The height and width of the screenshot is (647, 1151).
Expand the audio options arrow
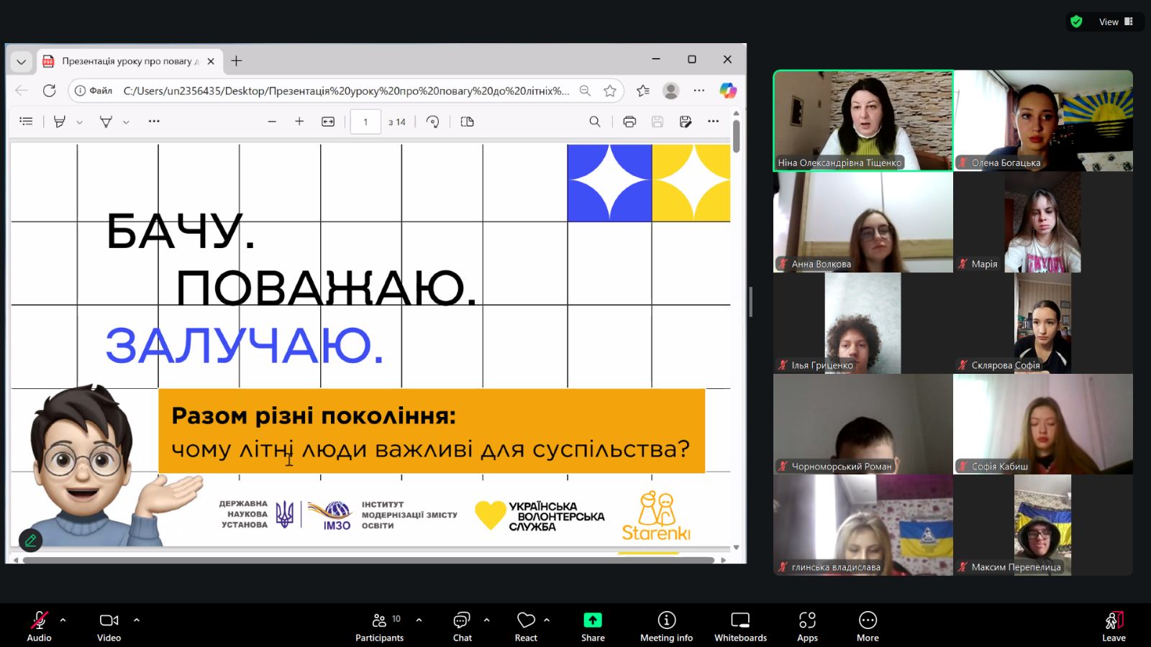[x=63, y=620]
